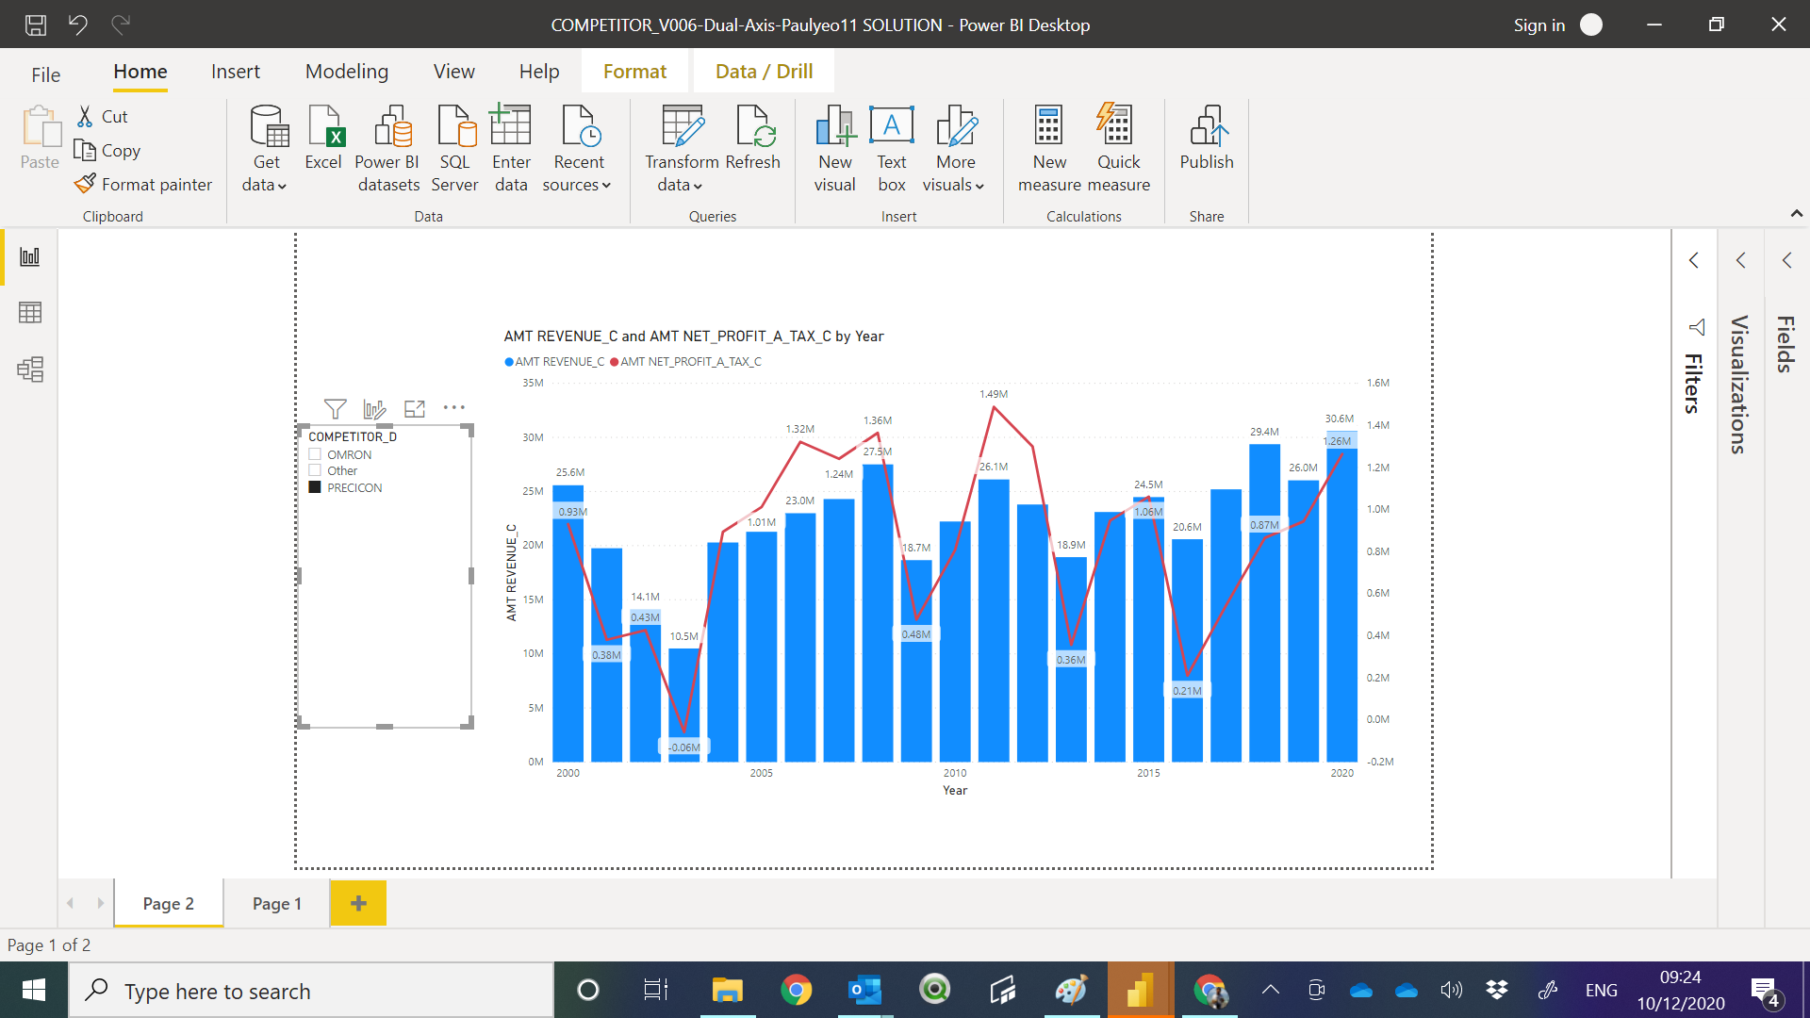
Task: Click Cut in the Clipboard group
Action: (103, 117)
